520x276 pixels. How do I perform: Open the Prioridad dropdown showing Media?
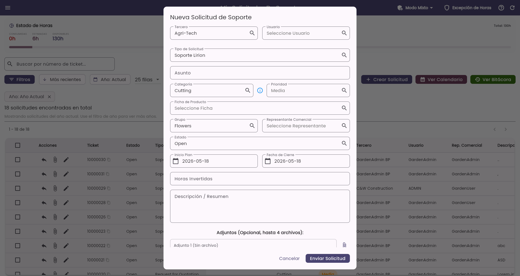coord(308,90)
